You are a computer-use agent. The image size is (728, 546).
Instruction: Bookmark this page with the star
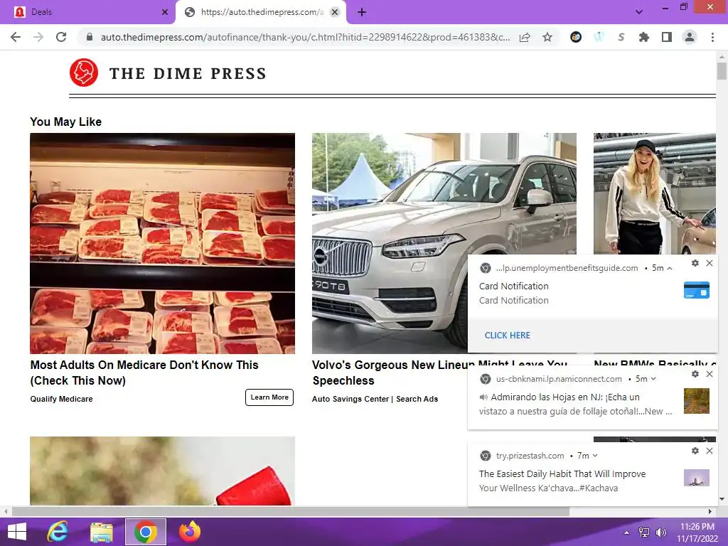tap(547, 37)
